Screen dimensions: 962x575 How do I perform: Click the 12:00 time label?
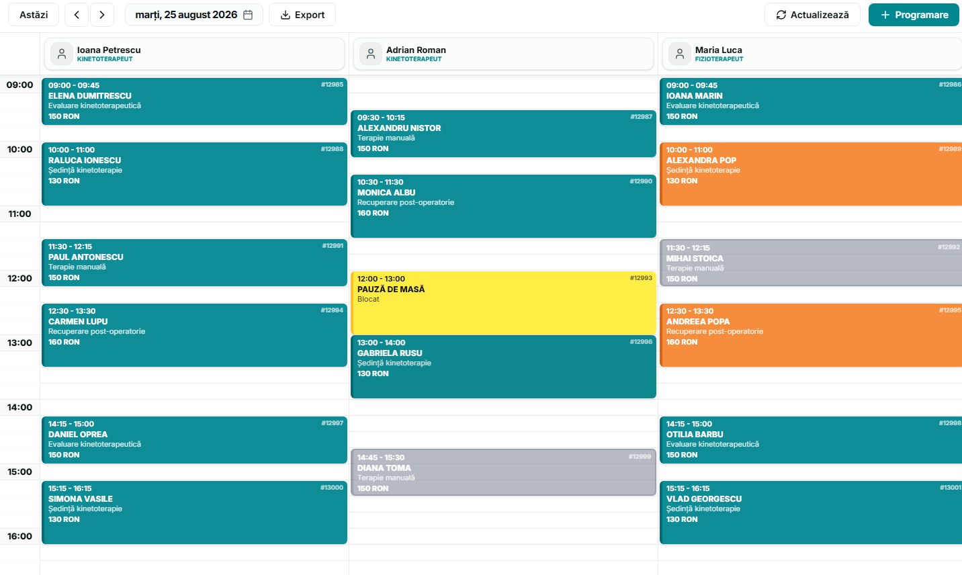pos(19,278)
